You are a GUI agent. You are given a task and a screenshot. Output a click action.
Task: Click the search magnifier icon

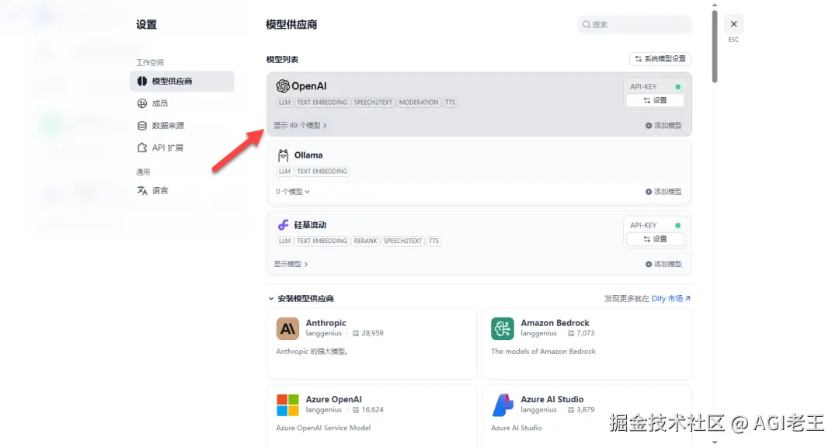587,25
